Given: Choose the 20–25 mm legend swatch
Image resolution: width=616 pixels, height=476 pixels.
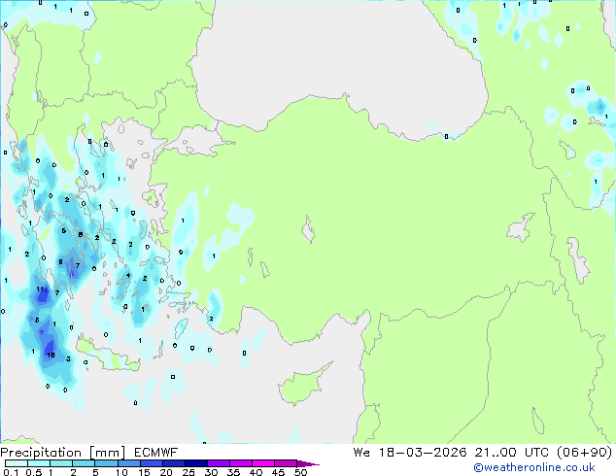Looking at the screenshot, I should pos(174,463).
